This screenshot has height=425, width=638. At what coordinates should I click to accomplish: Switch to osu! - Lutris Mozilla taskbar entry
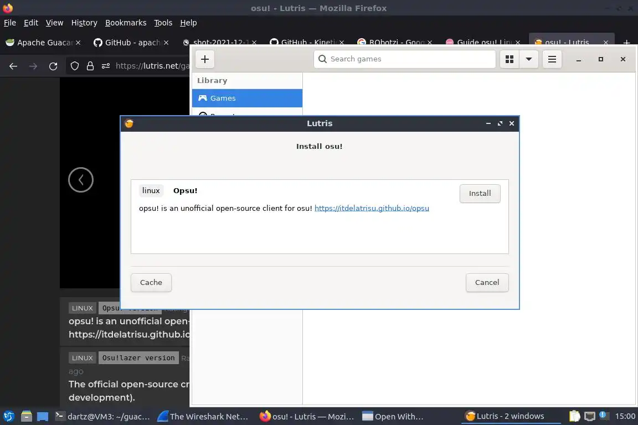pos(307,417)
